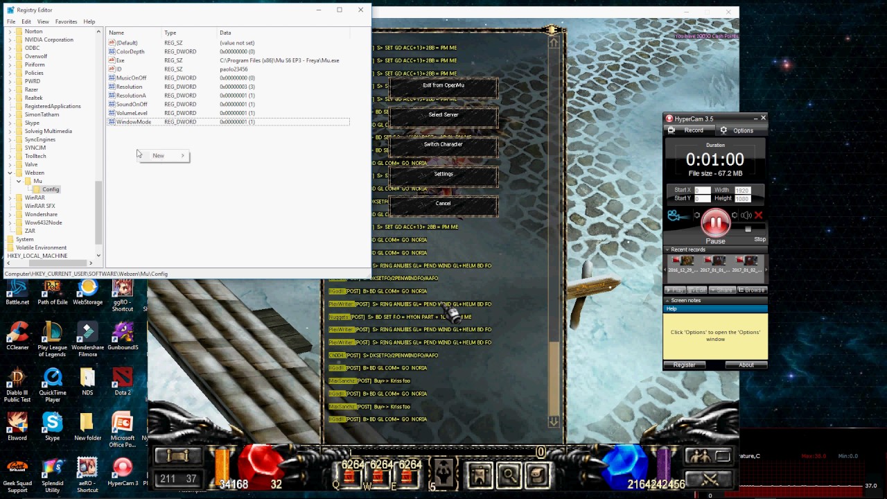The image size is (887, 499).
Task: Click the game's crossed swords icon
Action: click(708, 478)
